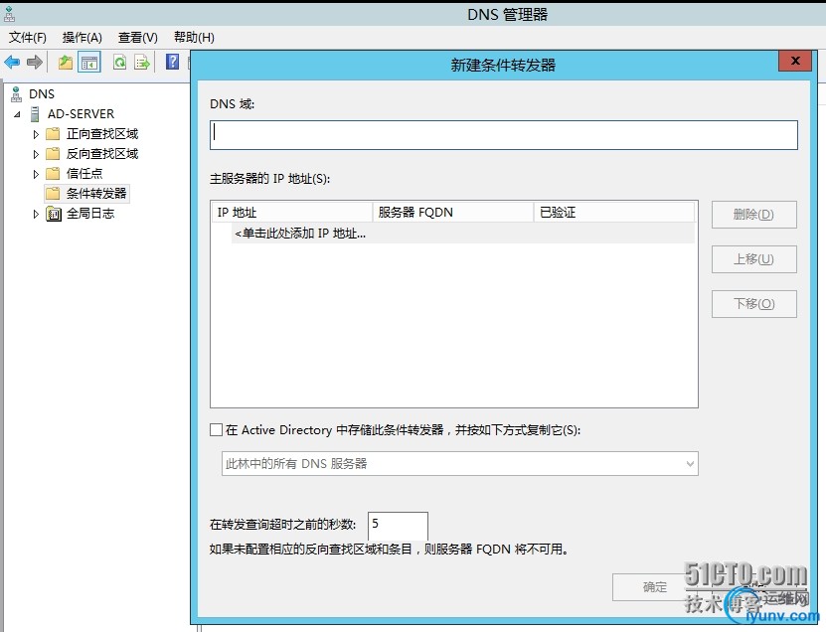Focus the DNS 域 text field
This screenshot has height=632, width=826.
pos(504,135)
